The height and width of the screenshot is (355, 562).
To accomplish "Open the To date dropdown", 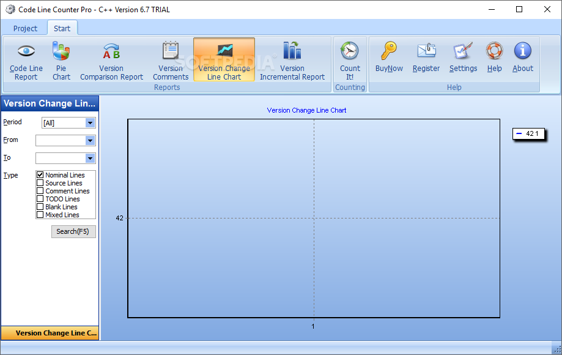I will [x=91, y=158].
